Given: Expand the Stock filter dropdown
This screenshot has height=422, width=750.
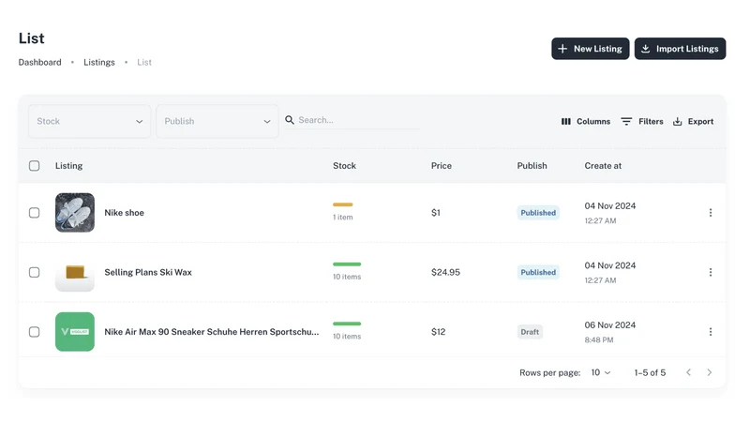Looking at the screenshot, I should [x=89, y=122].
